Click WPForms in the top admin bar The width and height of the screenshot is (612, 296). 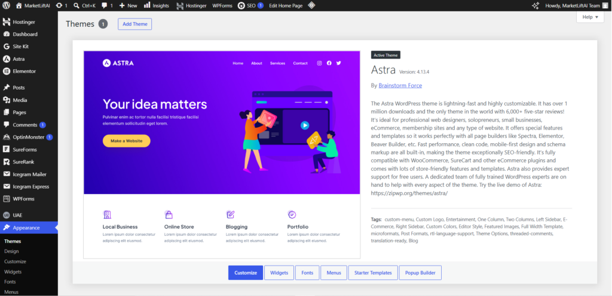(x=222, y=6)
